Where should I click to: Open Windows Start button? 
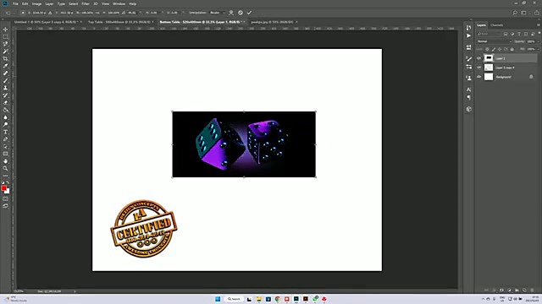tap(218, 299)
